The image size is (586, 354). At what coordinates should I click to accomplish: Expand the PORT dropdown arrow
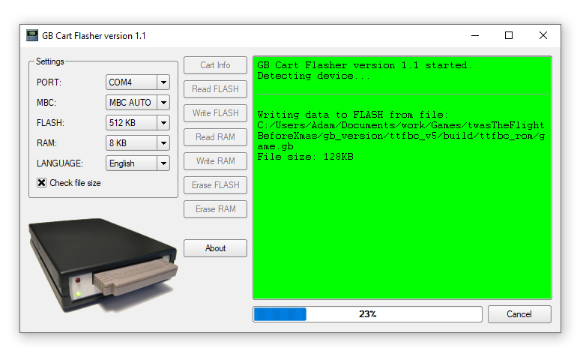coord(163,82)
